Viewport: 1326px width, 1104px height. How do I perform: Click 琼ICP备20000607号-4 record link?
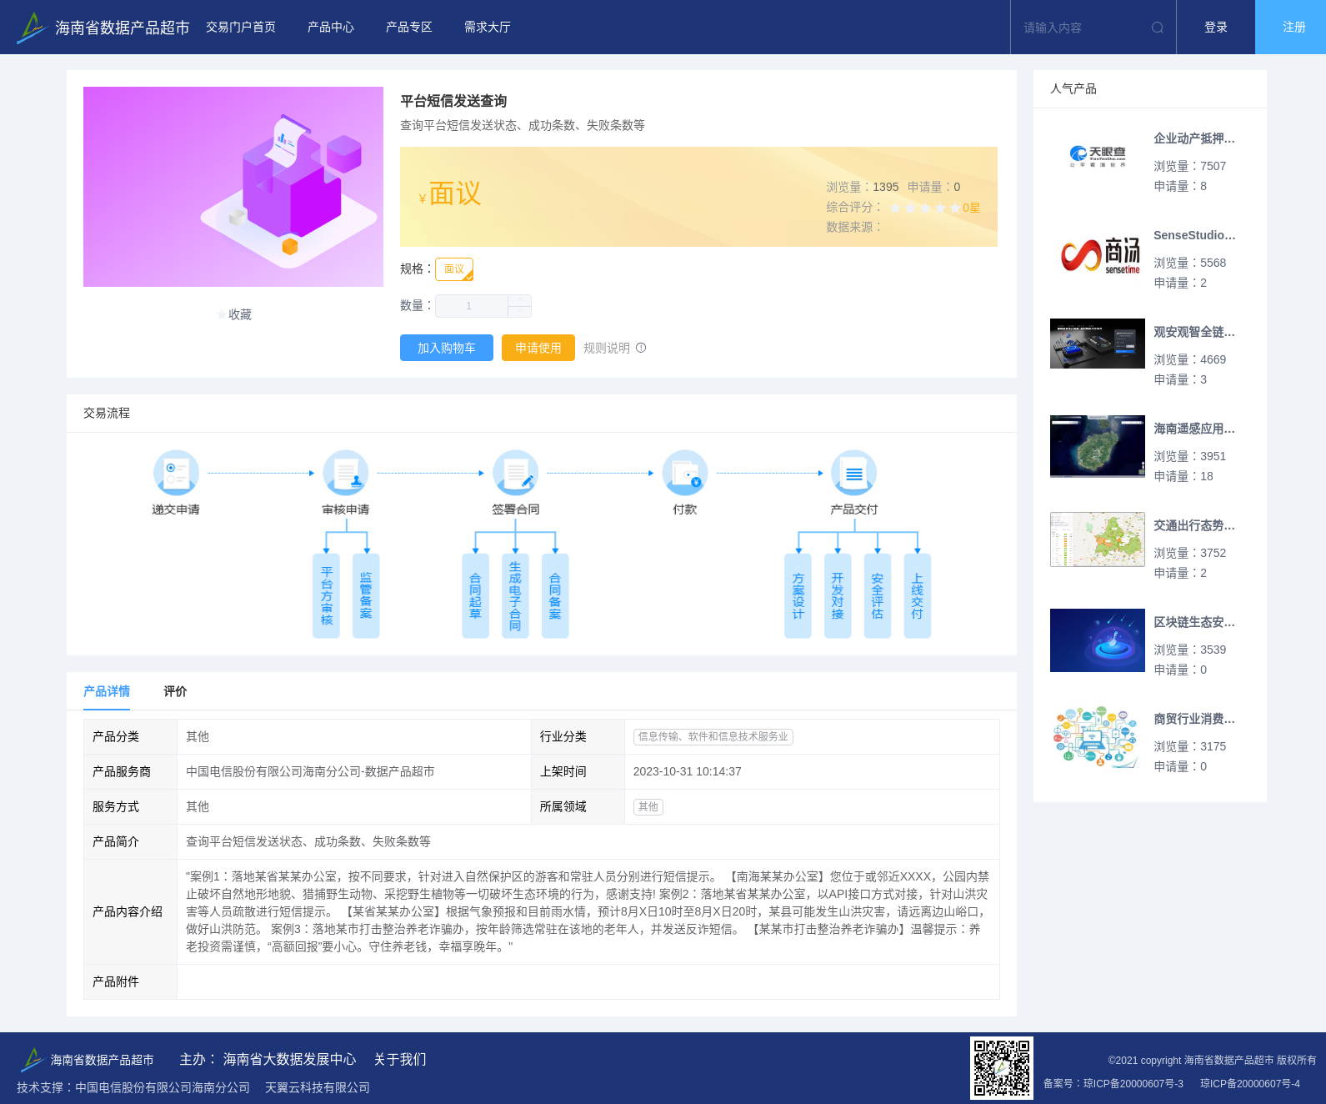[1250, 1084]
